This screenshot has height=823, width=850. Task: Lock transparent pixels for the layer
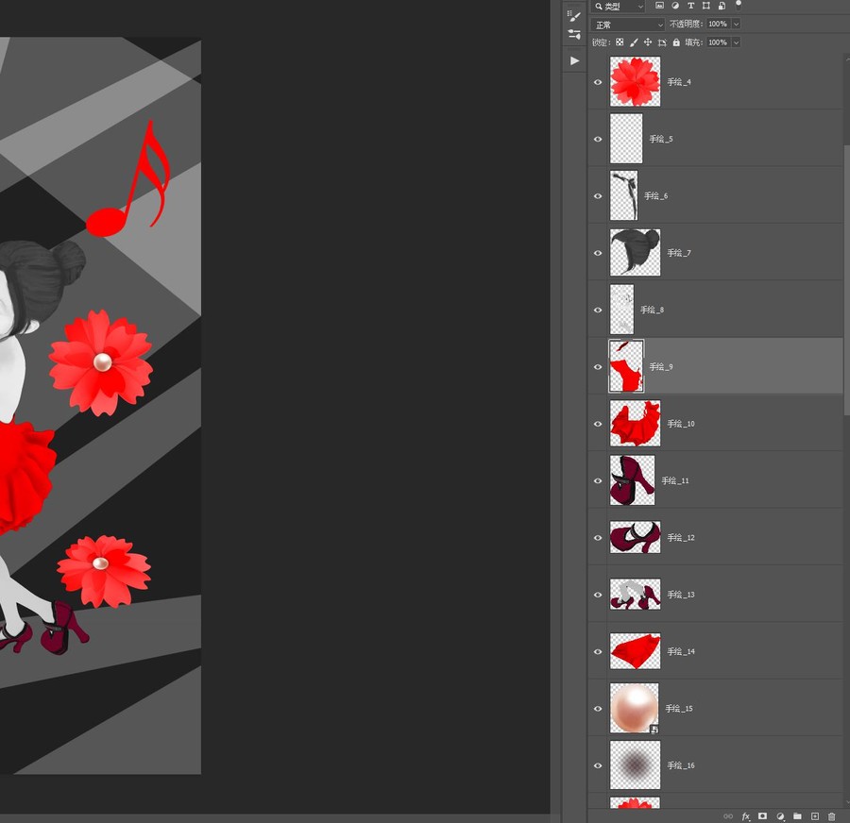coord(620,42)
